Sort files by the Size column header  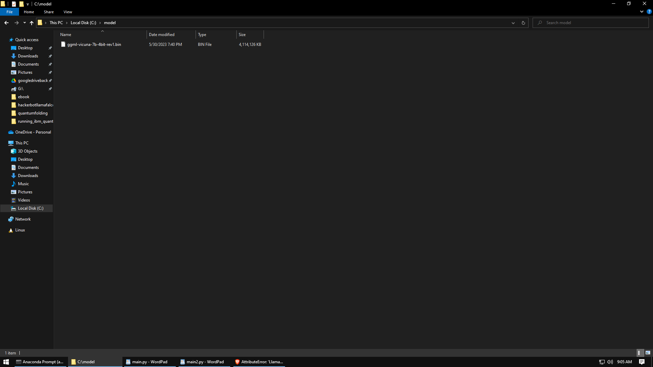[x=250, y=34]
